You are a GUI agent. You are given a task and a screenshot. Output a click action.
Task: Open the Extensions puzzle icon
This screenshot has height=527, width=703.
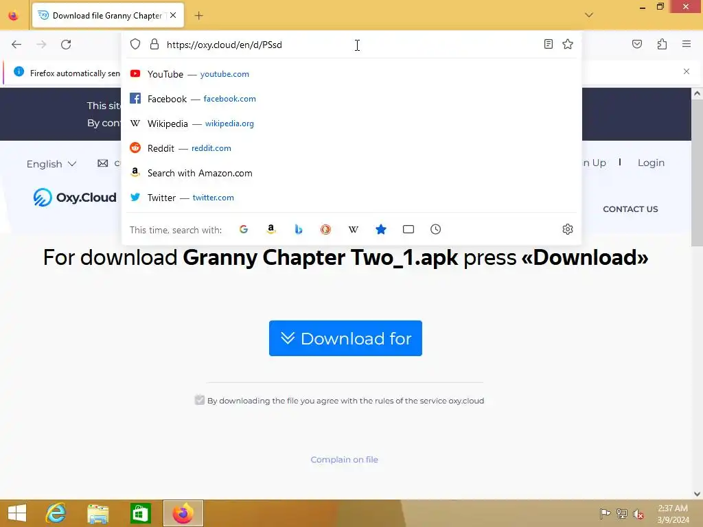[662, 44]
